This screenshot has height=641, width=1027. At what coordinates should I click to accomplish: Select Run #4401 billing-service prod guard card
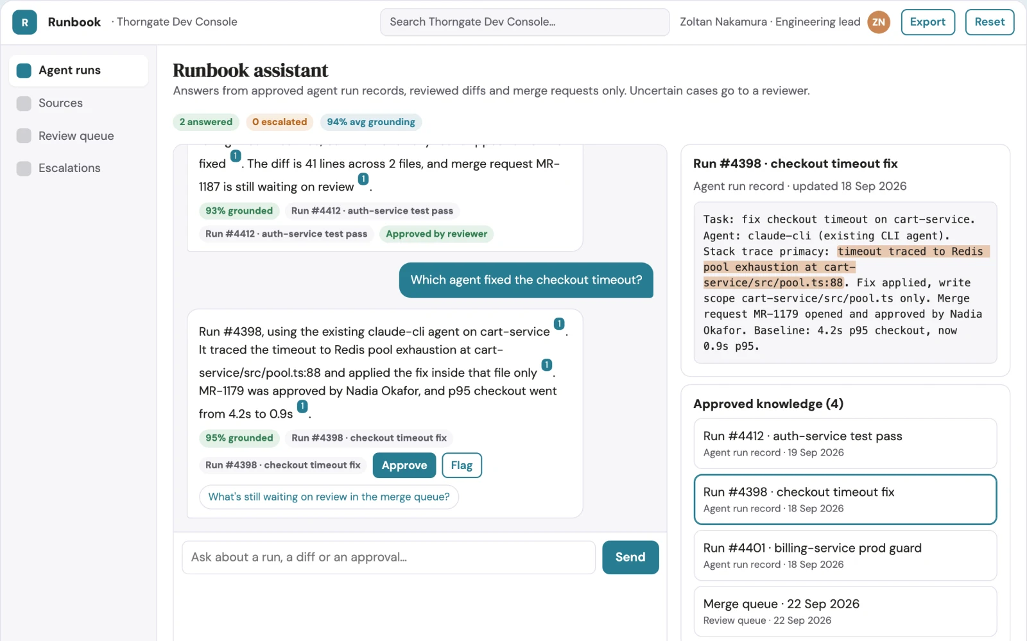click(845, 556)
